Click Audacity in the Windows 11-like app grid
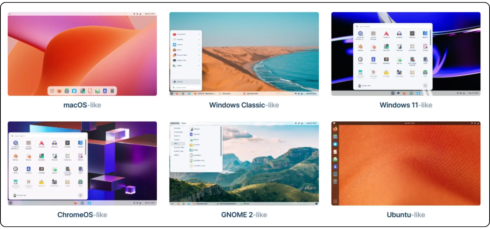This screenshot has height=229, width=490. point(399,34)
